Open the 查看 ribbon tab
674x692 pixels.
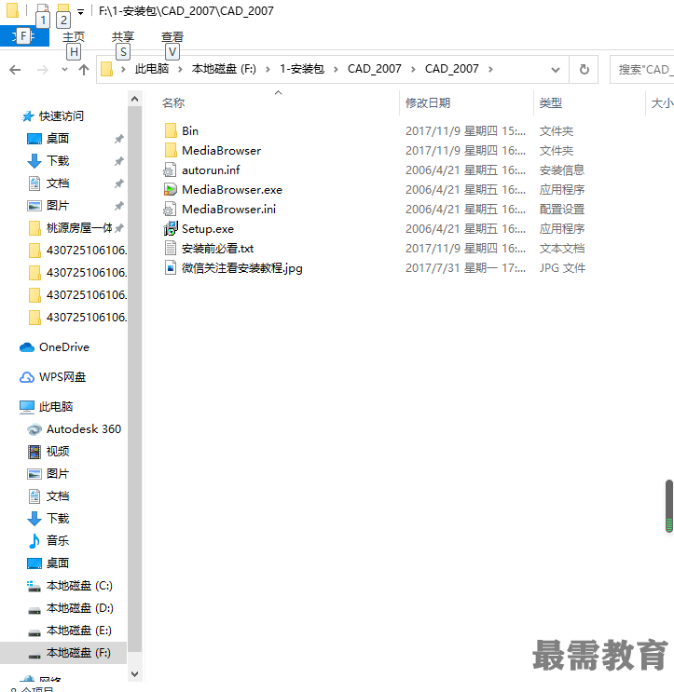click(x=172, y=36)
